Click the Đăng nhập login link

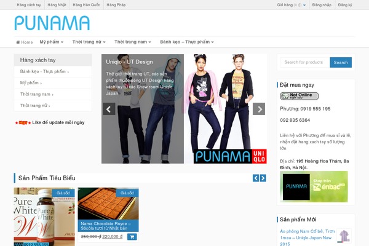tap(322, 5)
